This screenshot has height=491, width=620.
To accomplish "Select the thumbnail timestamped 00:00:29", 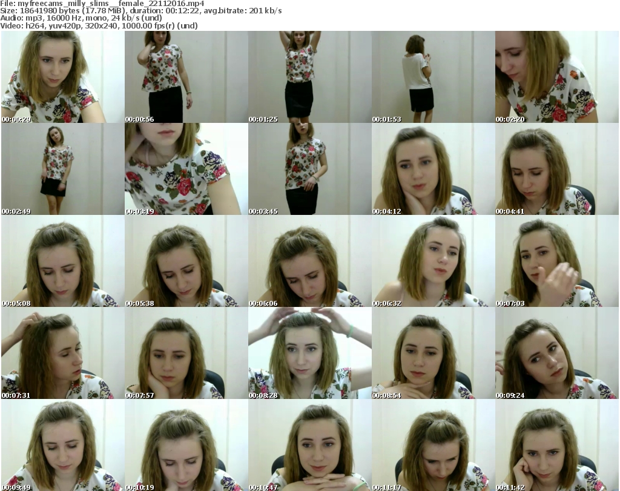I will 63,77.
